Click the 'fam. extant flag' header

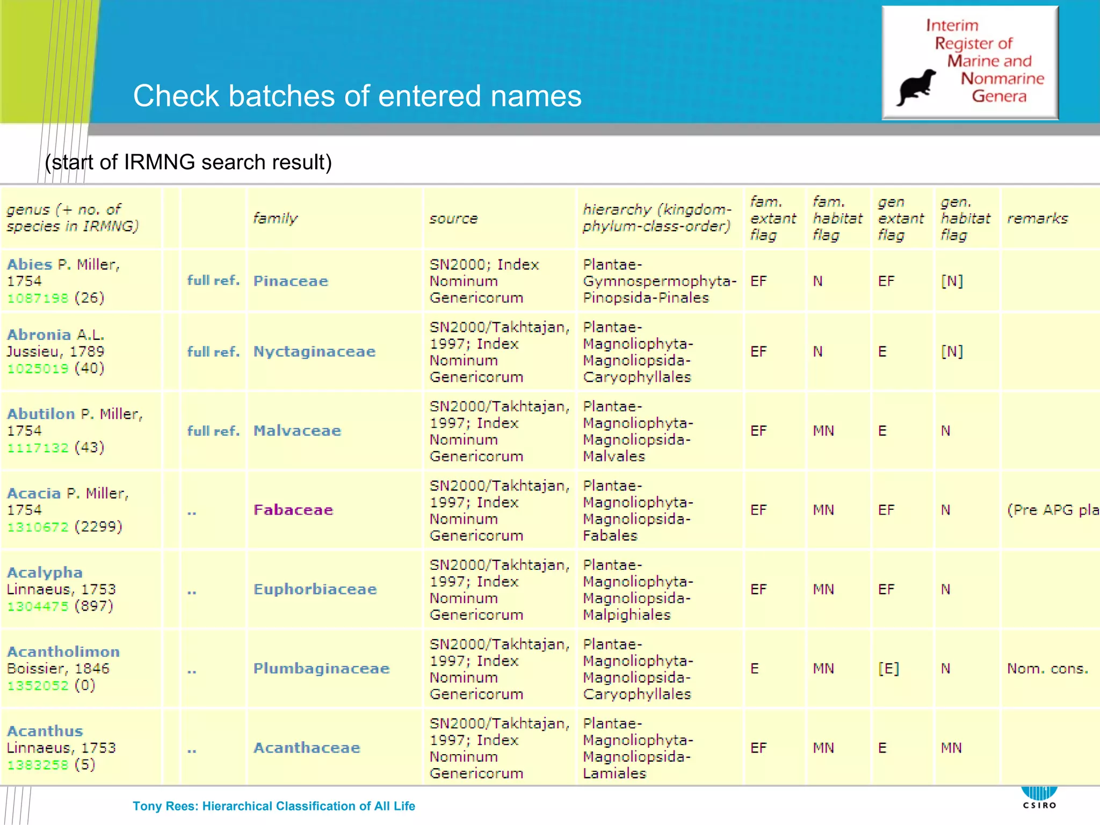click(773, 218)
